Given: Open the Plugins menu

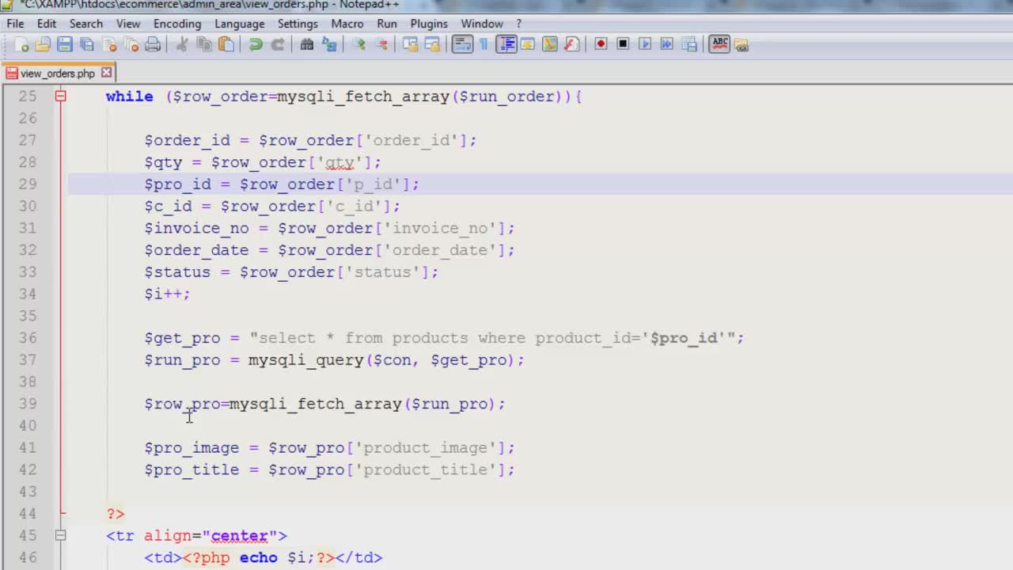Looking at the screenshot, I should pyautogui.click(x=429, y=24).
